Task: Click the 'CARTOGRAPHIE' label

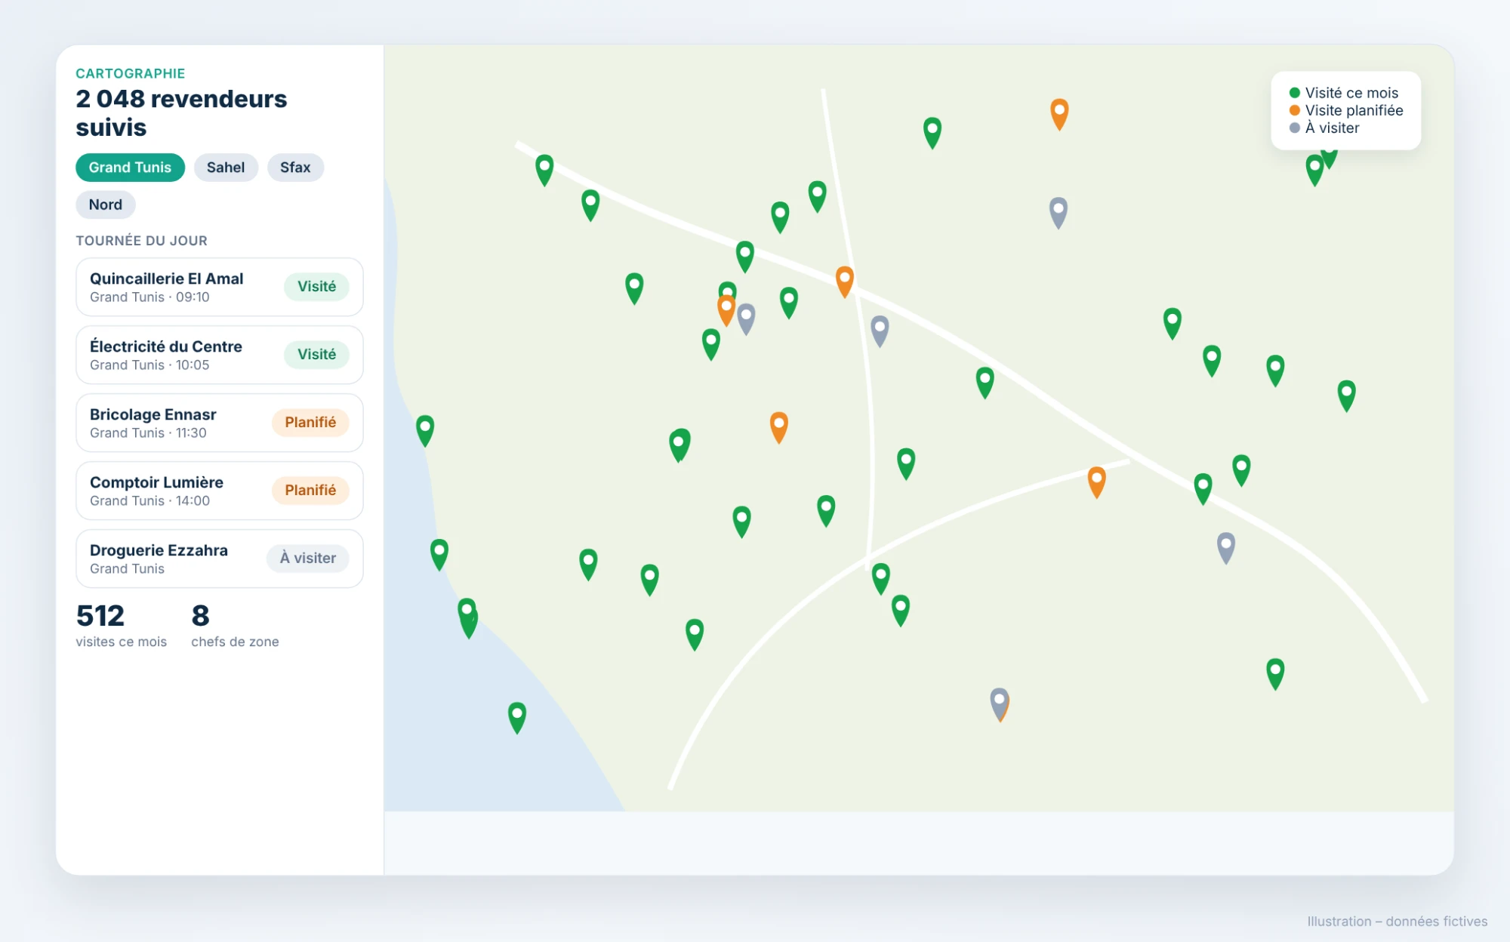Action: click(130, 73)
